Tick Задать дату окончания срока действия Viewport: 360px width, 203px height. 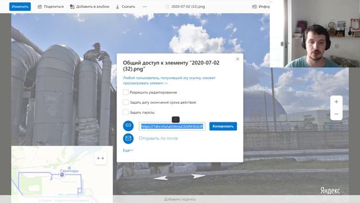tap(125, 102)
